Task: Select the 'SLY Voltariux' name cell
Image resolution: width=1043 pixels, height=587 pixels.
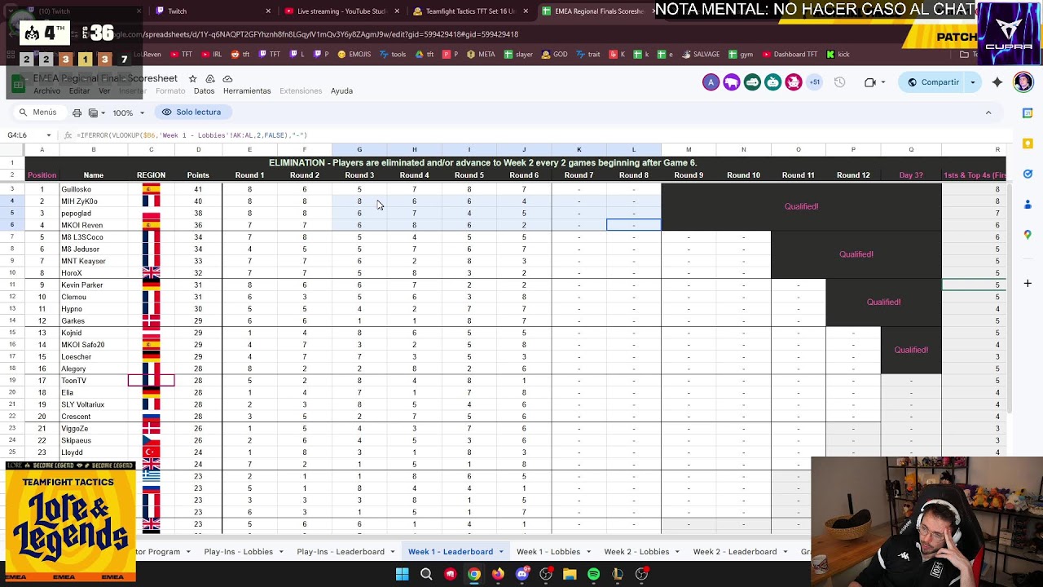Action: 94,404
